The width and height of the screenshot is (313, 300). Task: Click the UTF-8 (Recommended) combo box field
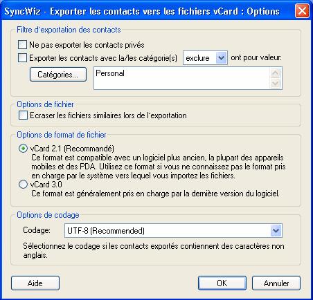173,231
